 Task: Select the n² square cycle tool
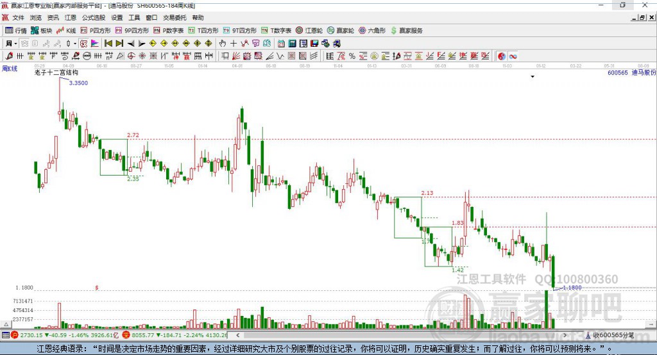[x=109, y=56]
